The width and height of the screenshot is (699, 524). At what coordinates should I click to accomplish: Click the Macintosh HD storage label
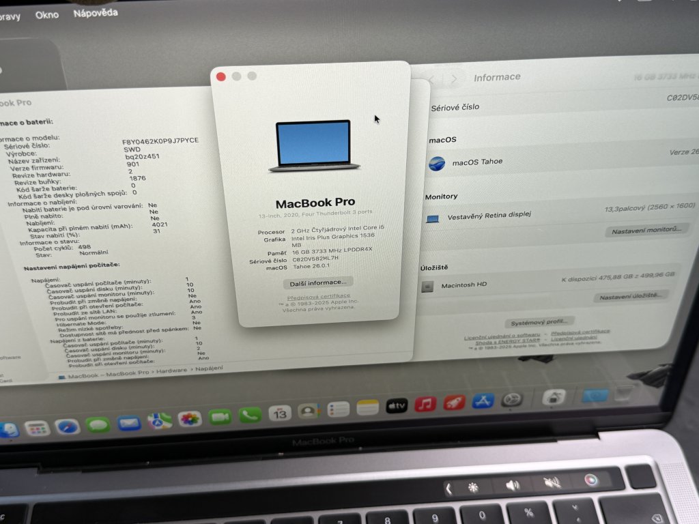pos(463,285)
